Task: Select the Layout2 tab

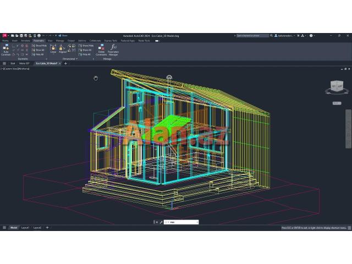Action: [x=37, y=228]
